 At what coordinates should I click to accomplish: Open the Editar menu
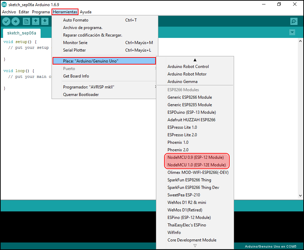pos(24,12)
